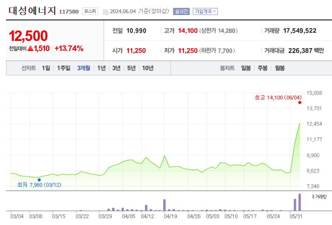The image size is (332, 225).
Task: Click the purple 거래량 legend square
Action: click(313, 196)
